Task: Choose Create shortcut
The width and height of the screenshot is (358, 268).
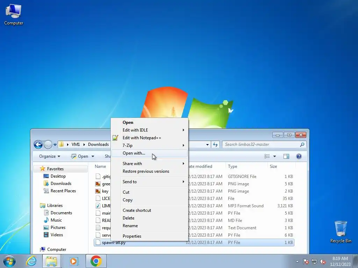Action: [x=149, y=210]
